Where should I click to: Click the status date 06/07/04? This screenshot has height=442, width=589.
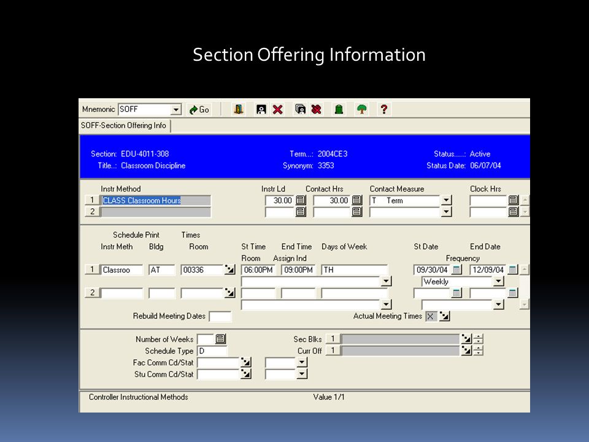pyautogui.click(x=485, y=165)
